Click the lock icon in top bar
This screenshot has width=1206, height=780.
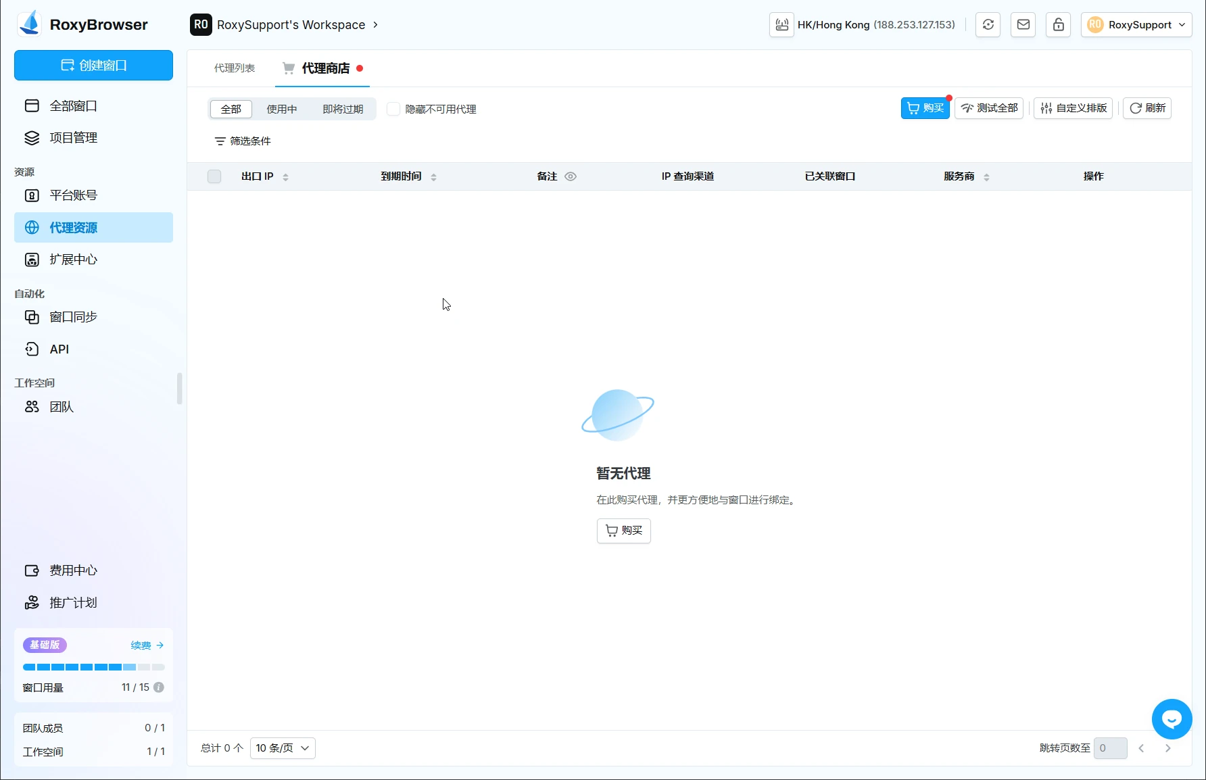coord(1058,25)
